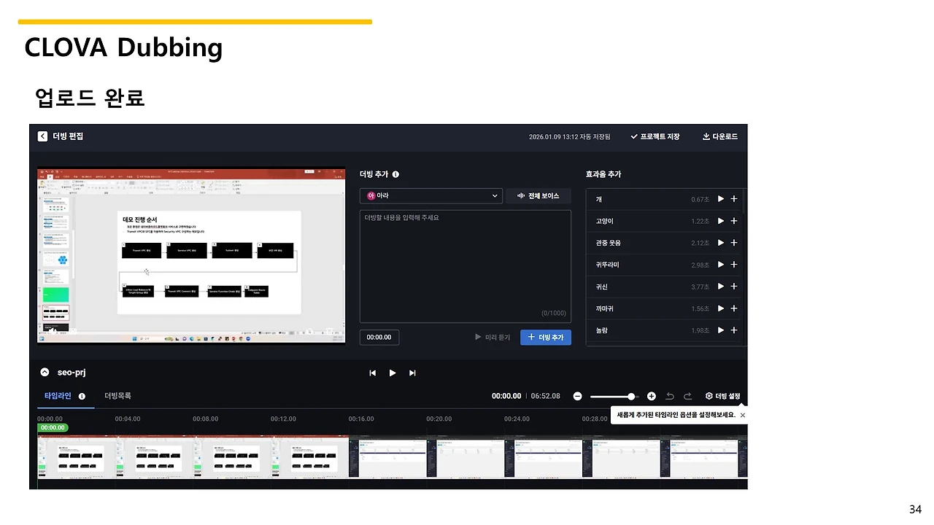This screenshot has width=934, height=525.
Task: Add the 귀신 sound effect with its plus icon
Action: click(x=734, y=287)
